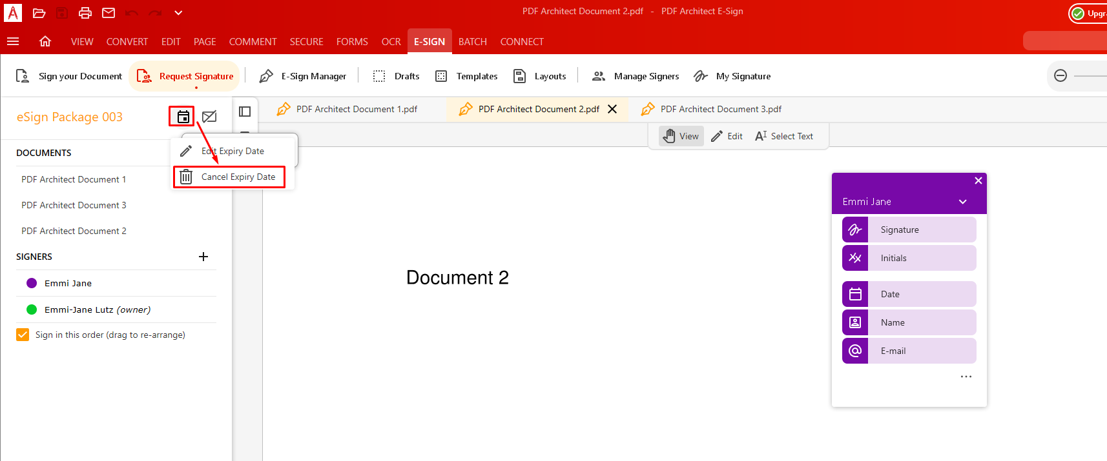Image resolution: width=1107 pixels, height=461 pixels.
Task: Add a signer with the plus icon
Action: click(x=203, y=257)
